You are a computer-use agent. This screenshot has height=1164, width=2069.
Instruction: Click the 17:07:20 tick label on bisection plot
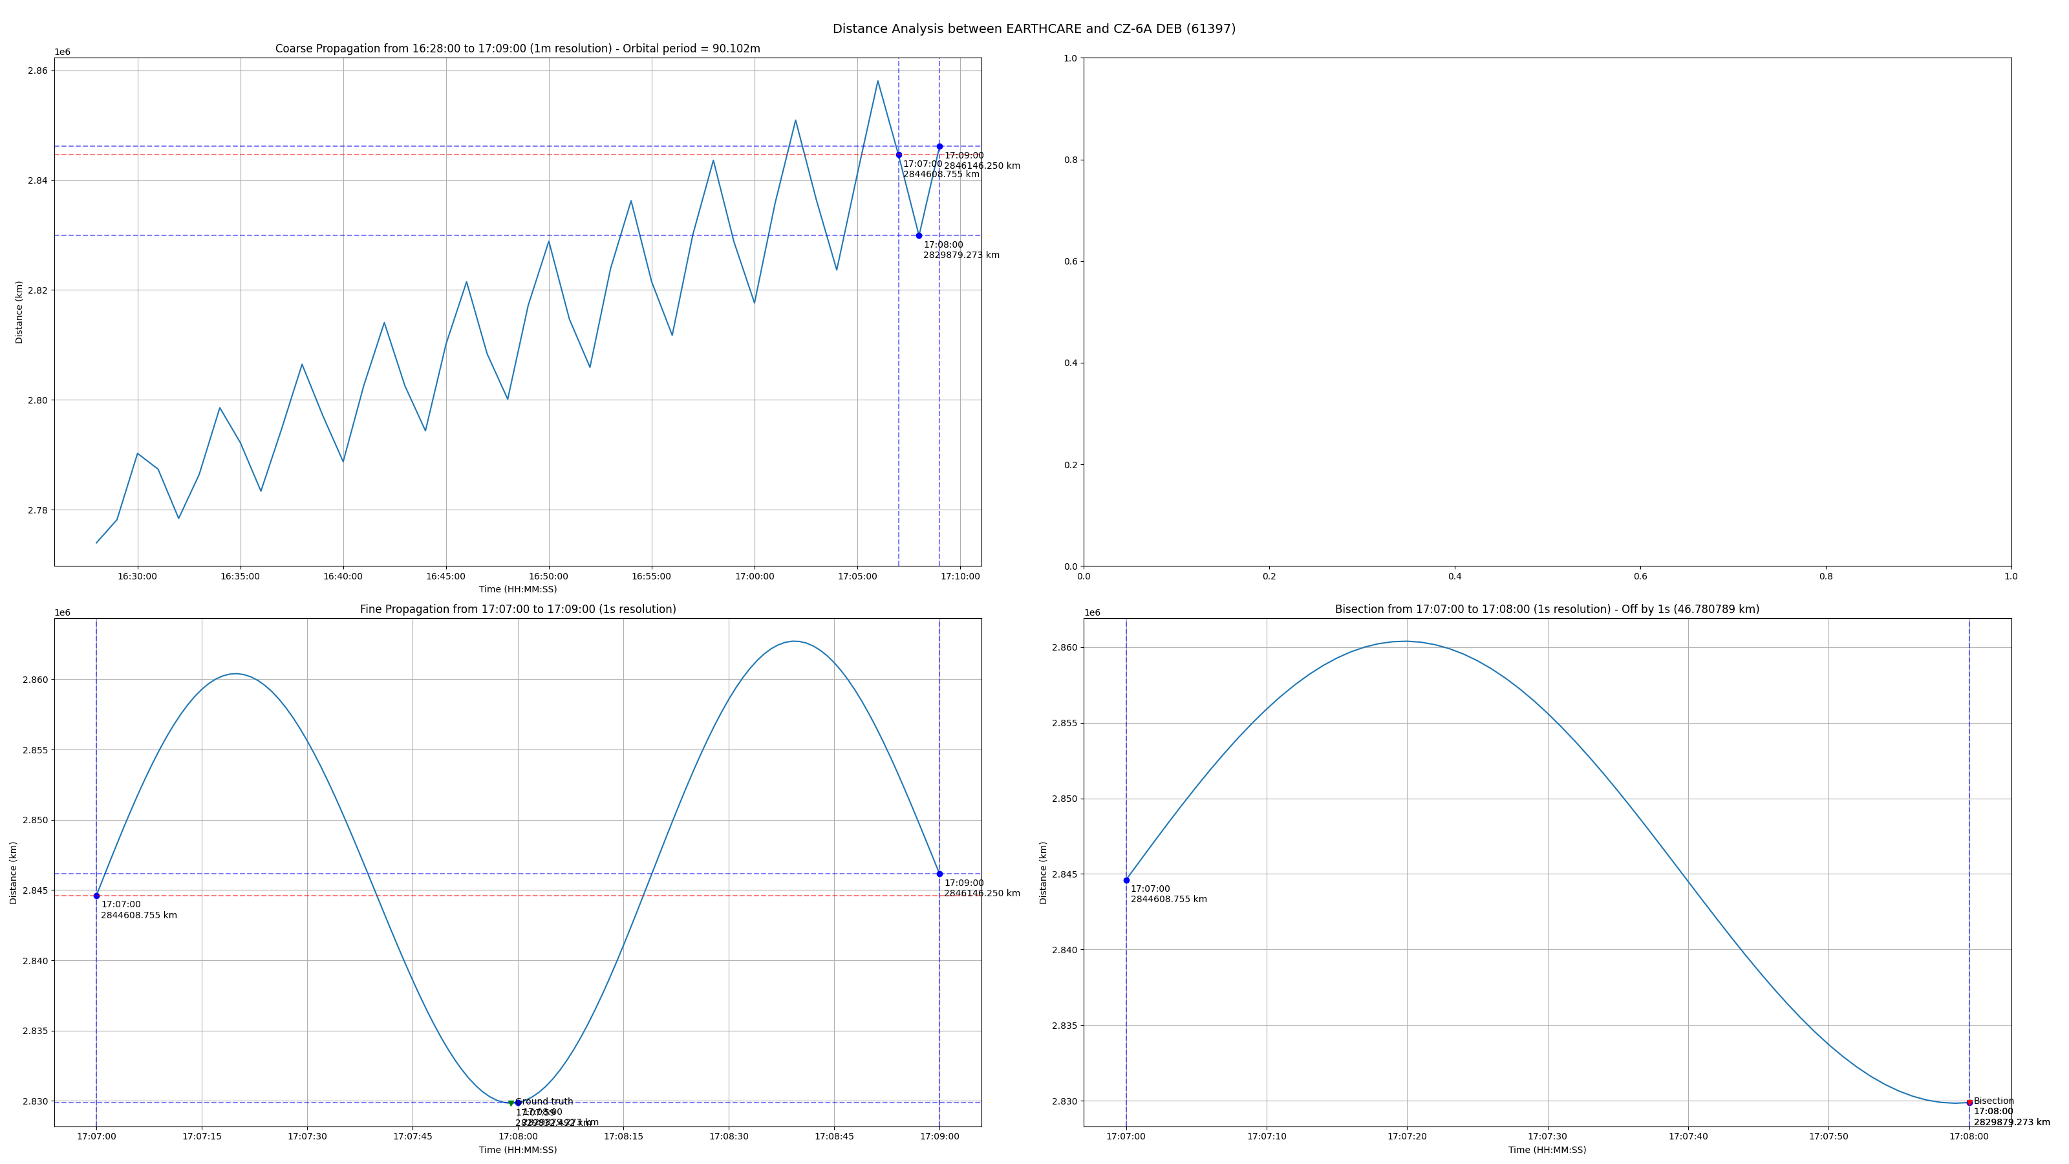[1406, 1137]
